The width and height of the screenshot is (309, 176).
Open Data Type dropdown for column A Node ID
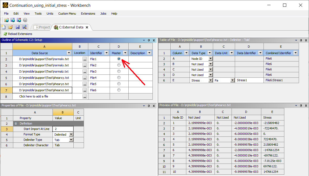(x=211, y=58)
